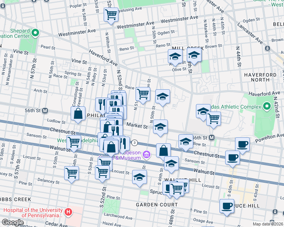The height and width of the screenshot is (227, 284).
Task: Open the coffee cup marker near Powelton Ave
Action: point(242,145)
